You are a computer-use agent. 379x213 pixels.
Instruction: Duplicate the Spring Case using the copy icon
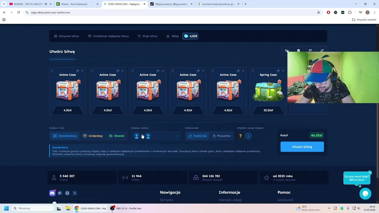point(278,71)
